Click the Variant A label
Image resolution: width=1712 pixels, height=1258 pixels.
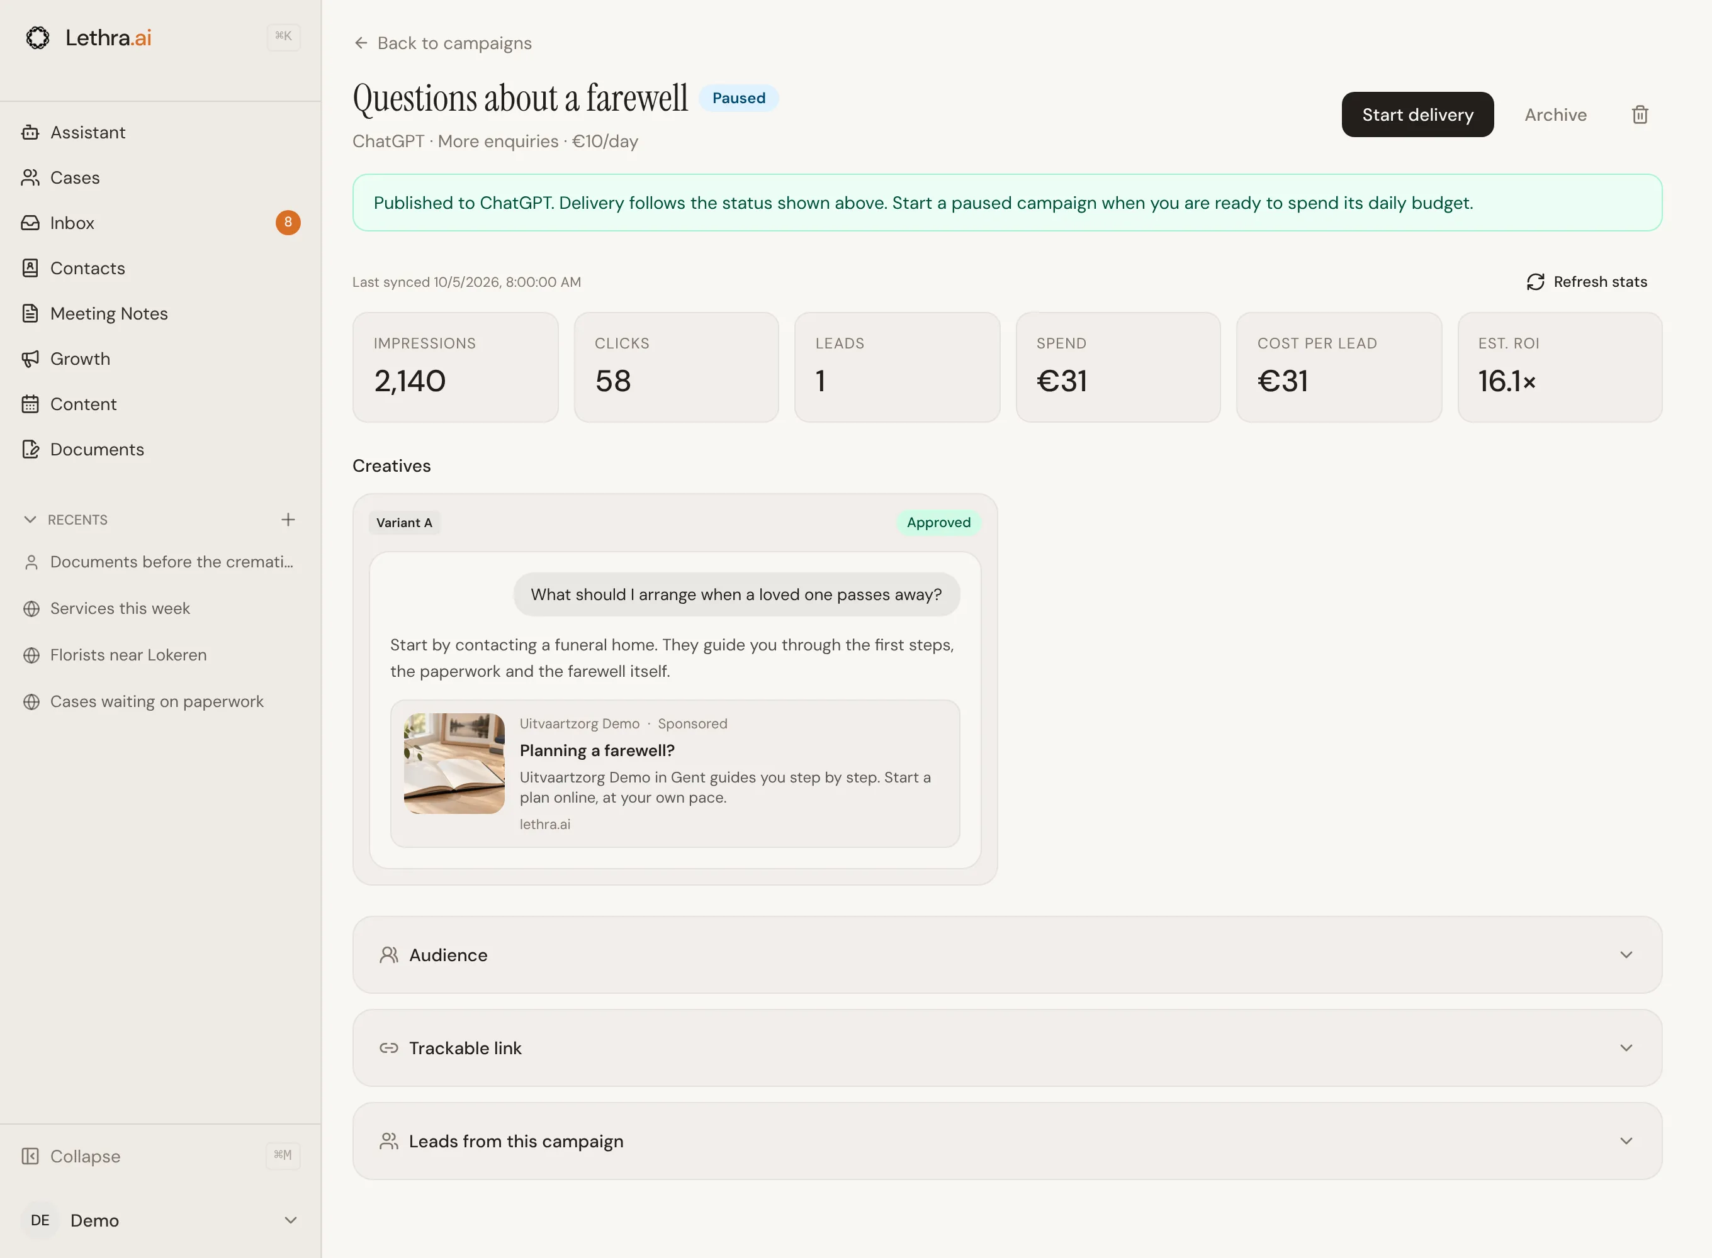coord(404,523)
